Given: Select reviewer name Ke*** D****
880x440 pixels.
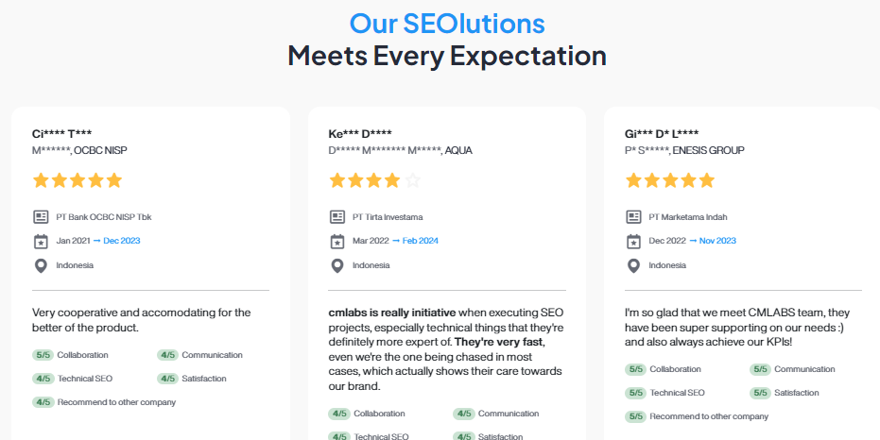Looking at the screenshot, I should click(360, 133).
